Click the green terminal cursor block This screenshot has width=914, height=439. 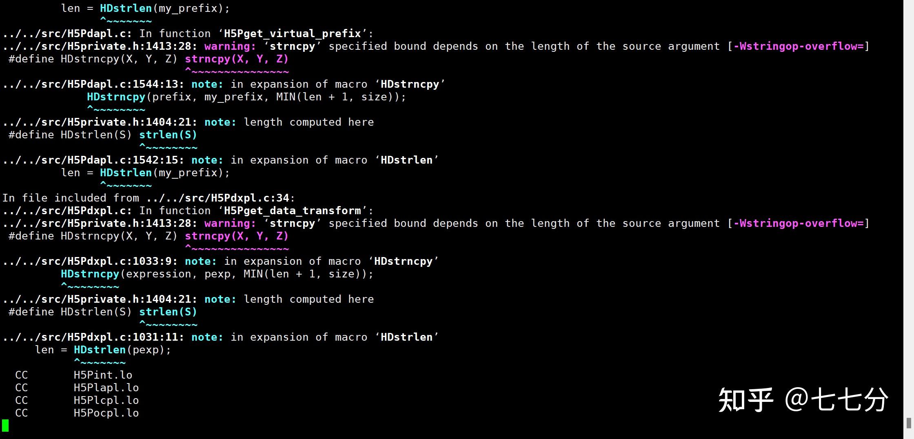coord(5,425)
